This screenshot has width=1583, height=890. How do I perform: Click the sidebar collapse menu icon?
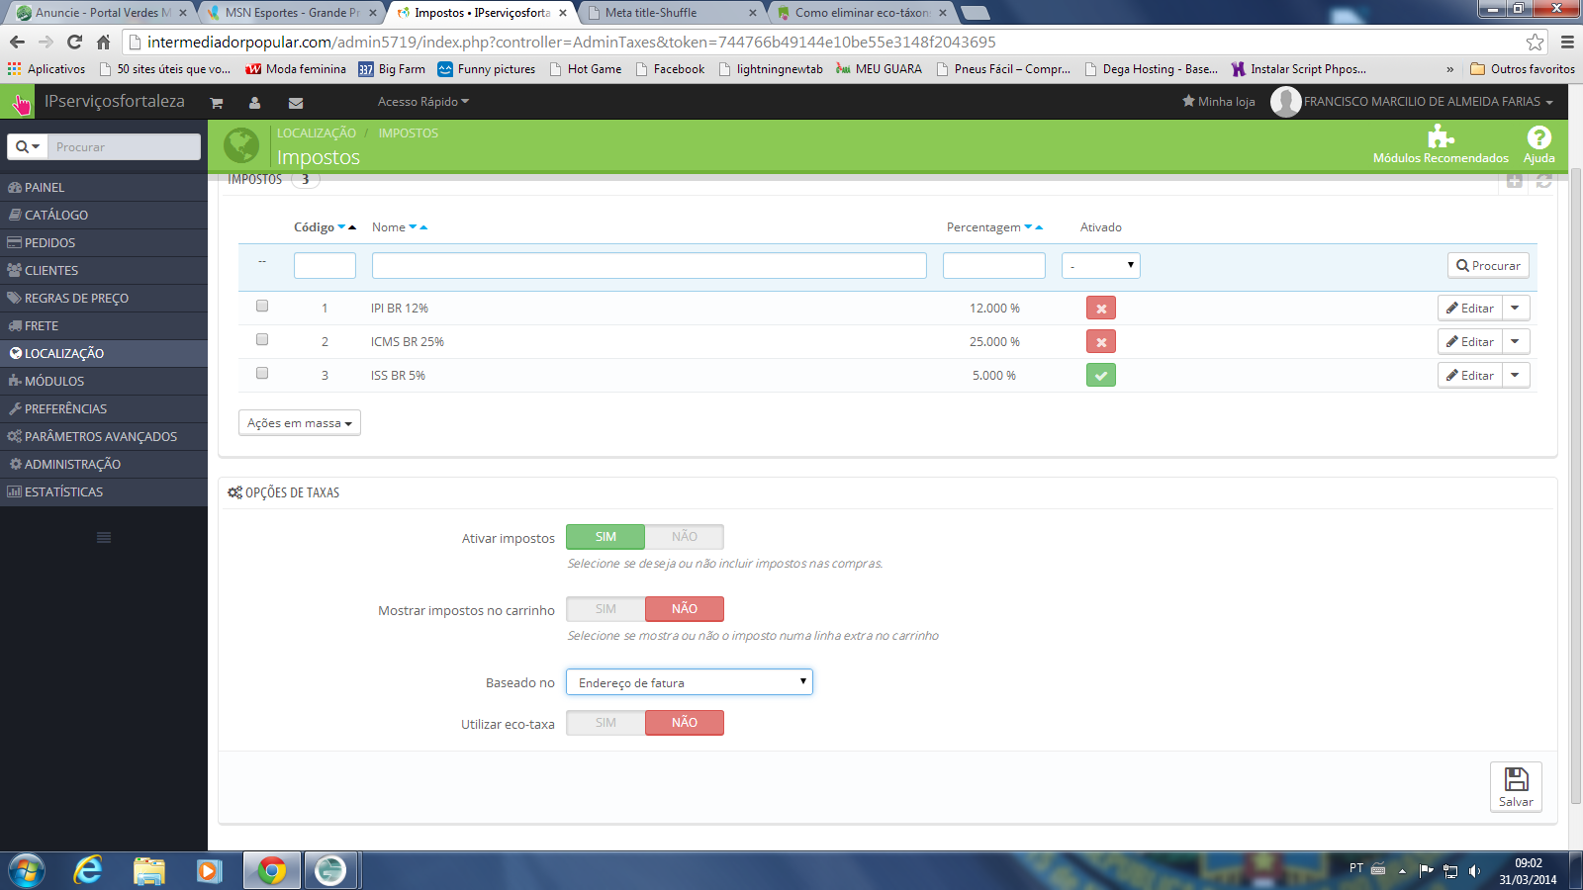point(104,538)
